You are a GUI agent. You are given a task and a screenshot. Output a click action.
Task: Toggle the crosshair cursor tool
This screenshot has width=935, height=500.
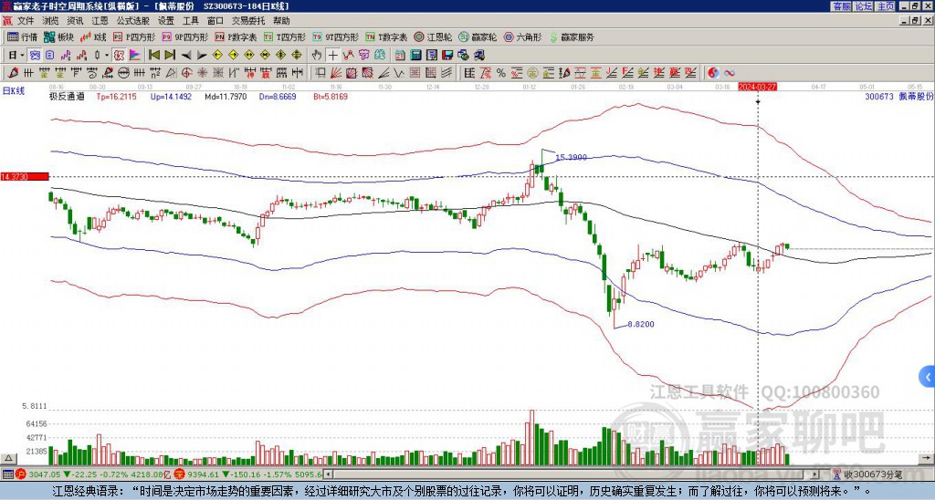click(332, 56)
